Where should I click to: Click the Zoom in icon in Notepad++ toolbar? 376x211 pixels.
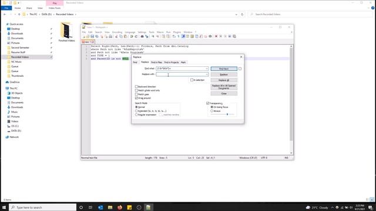153,36
